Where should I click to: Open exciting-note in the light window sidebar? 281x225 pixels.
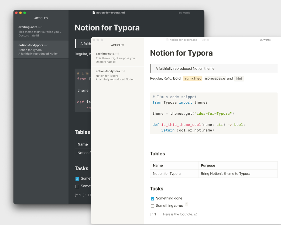coord(118,57)
